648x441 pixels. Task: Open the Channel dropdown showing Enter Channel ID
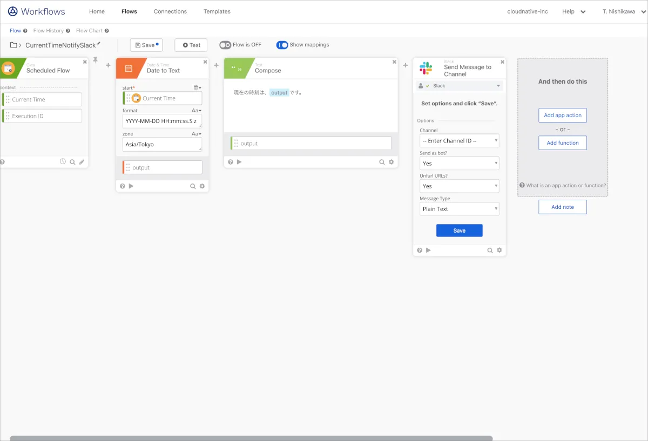coord(460,141)
